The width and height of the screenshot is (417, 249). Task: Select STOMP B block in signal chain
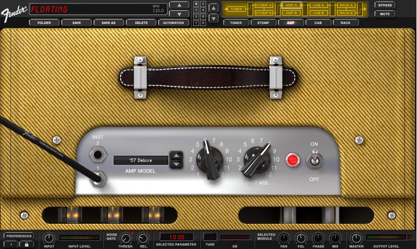[263, 13]
